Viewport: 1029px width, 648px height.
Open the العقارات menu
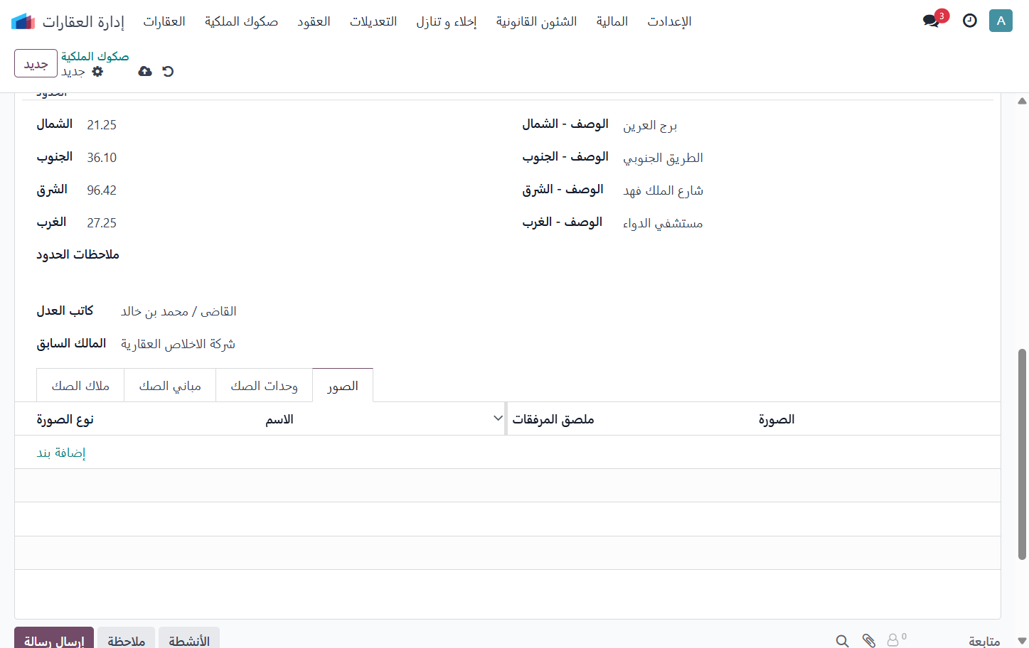click(164, 21)
